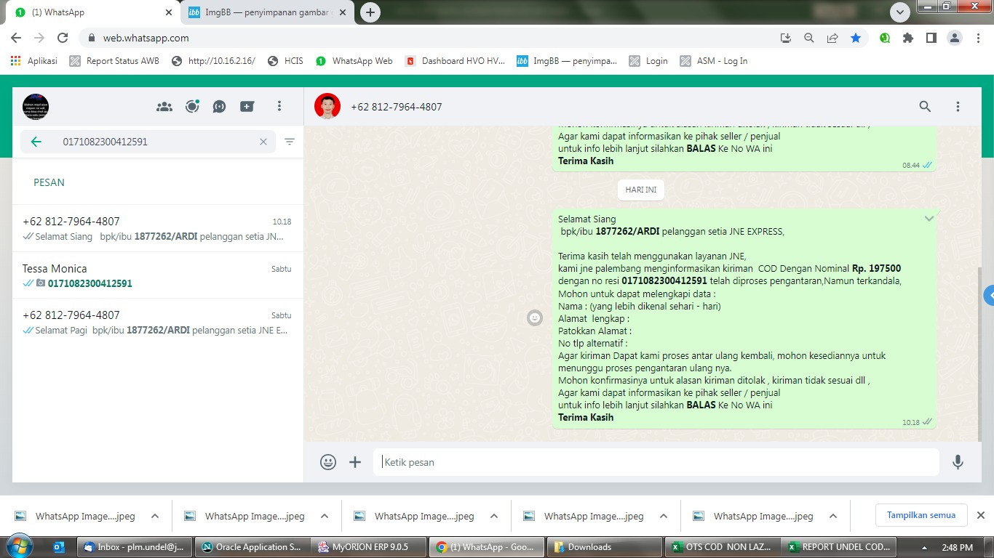This screenshot has height=558, width=994.
Task: Expand last WhatsApp Image download options
Action: coord(833,516)
